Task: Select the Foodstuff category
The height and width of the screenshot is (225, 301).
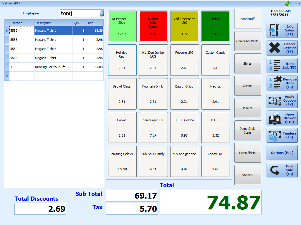Action: [x=247, y=19]
